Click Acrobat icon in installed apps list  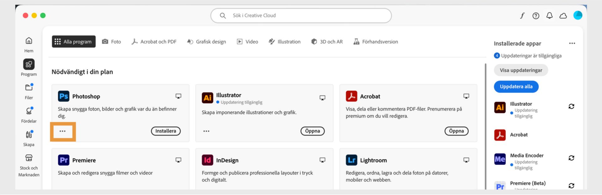[x=500, y=135]
